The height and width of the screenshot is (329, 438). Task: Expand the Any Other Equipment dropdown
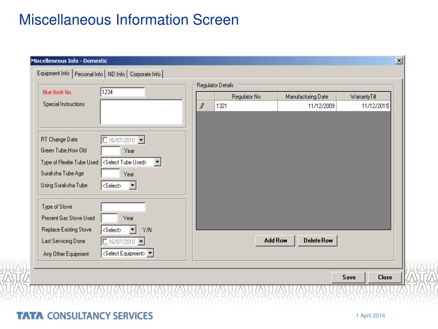coord(150,254)
